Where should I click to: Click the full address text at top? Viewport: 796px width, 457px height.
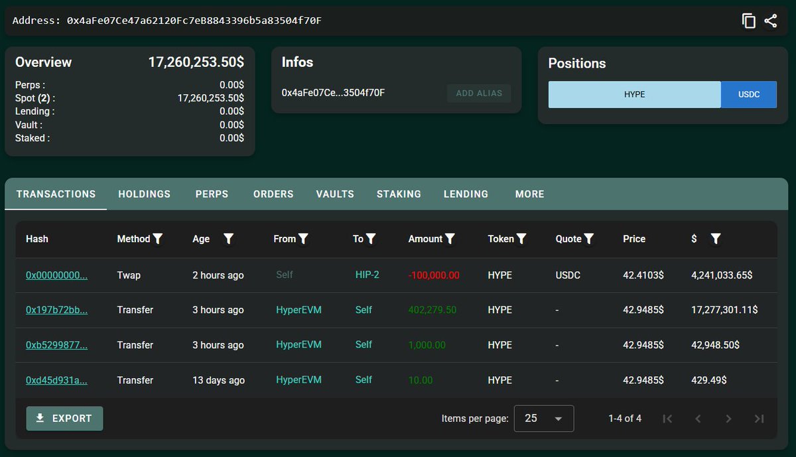click(x=194, y=21)
